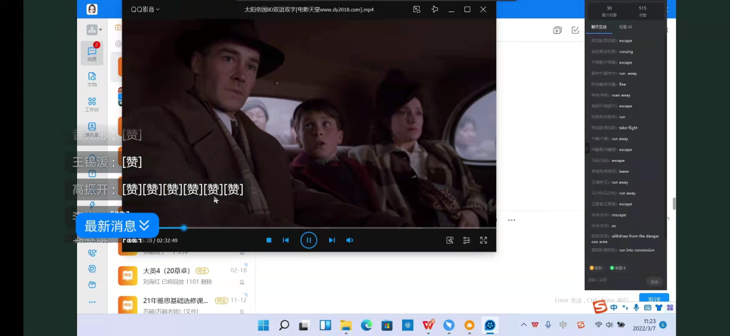The image size is (730, 336).
Task: Click the 最新消息 latest messages button
Action: [118, 226]
